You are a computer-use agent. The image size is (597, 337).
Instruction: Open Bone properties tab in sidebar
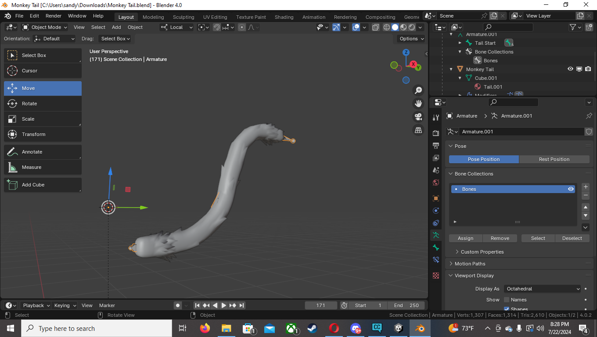tap(436, 247)
